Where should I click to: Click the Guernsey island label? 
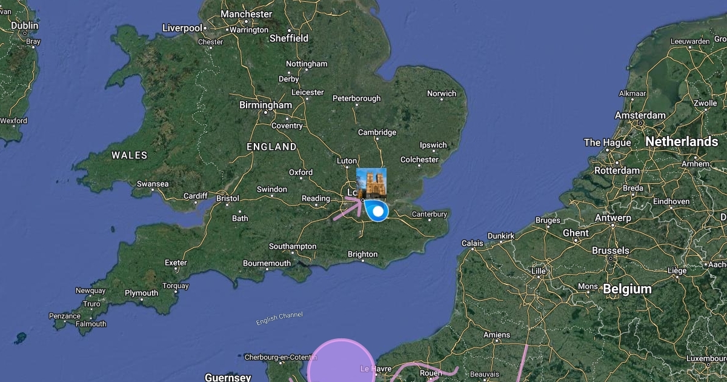click(x=228, y=377)
